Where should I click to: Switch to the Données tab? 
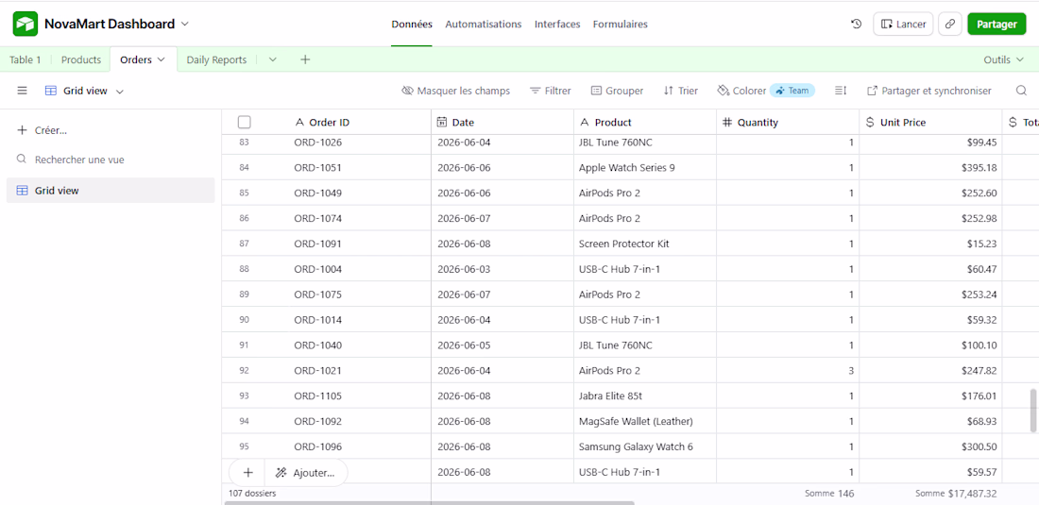412,24
